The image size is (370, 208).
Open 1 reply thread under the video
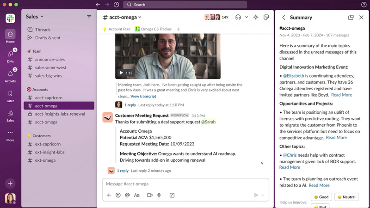click(x=130, y=105)
